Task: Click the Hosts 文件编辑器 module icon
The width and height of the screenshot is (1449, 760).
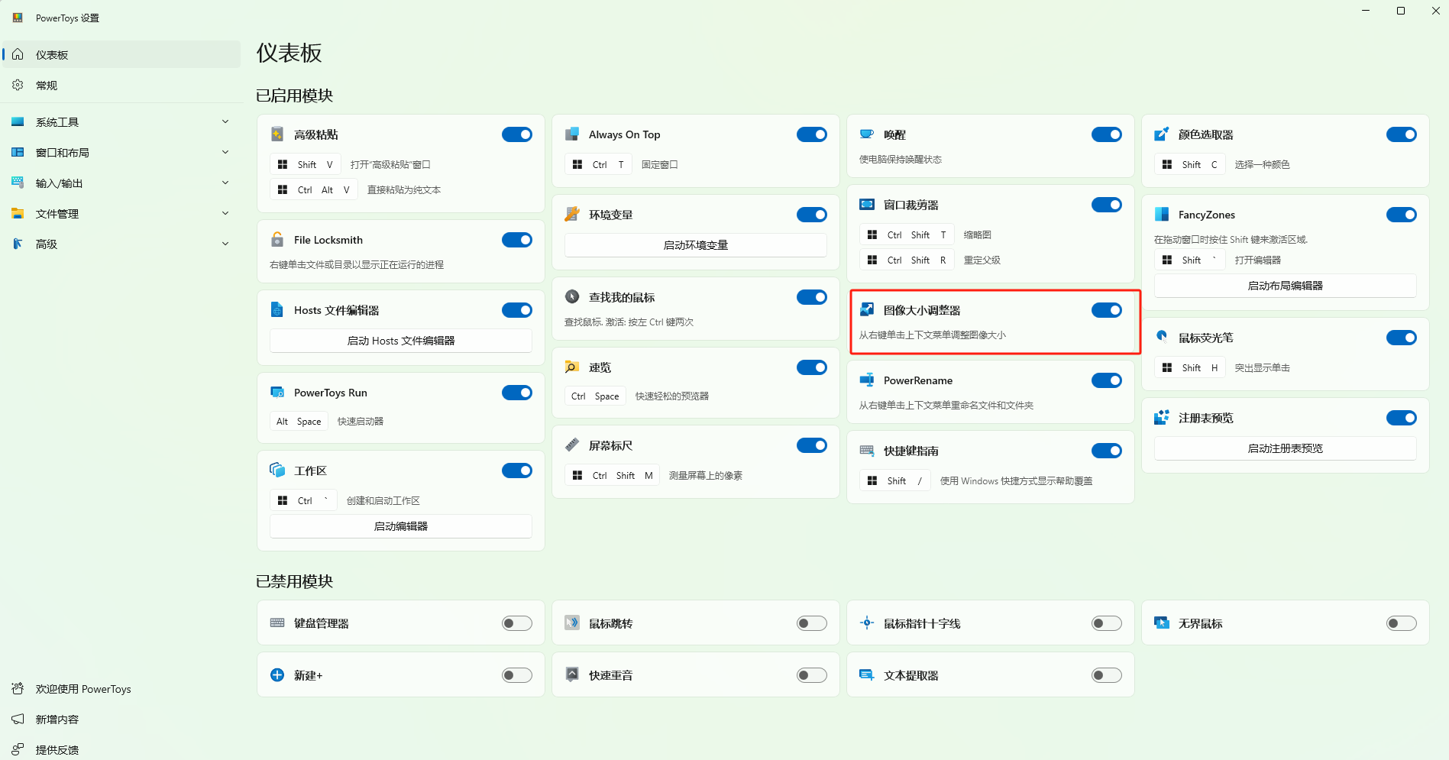Action: click(277, 310)
